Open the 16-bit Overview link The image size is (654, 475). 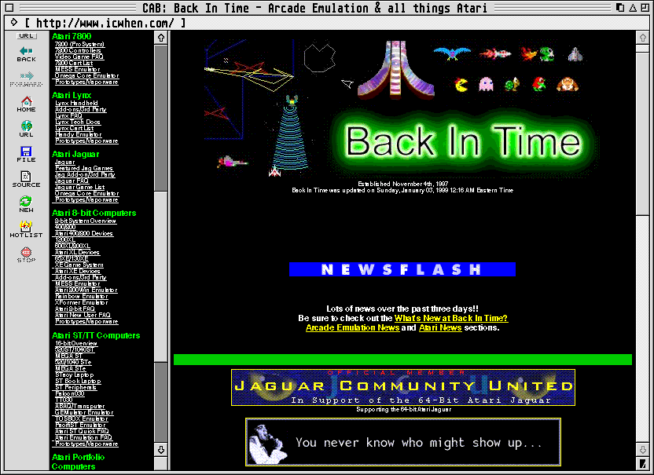pos(76,343)
